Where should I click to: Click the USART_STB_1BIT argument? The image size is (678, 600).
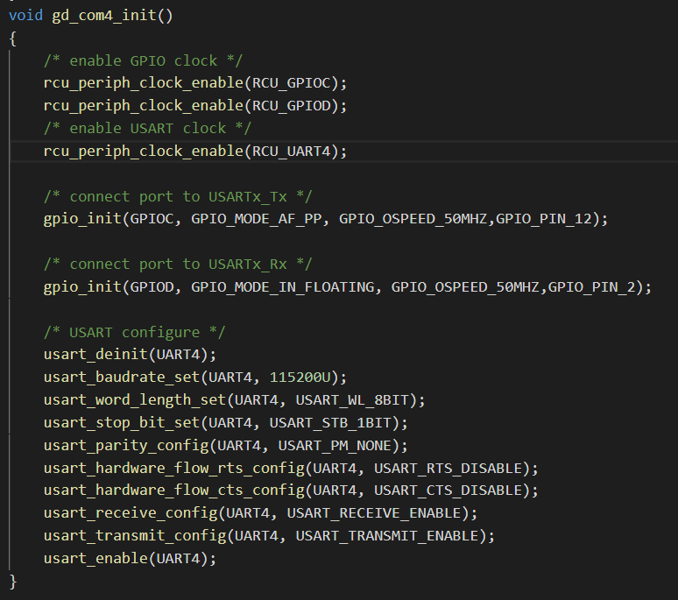tap(330, 423)
